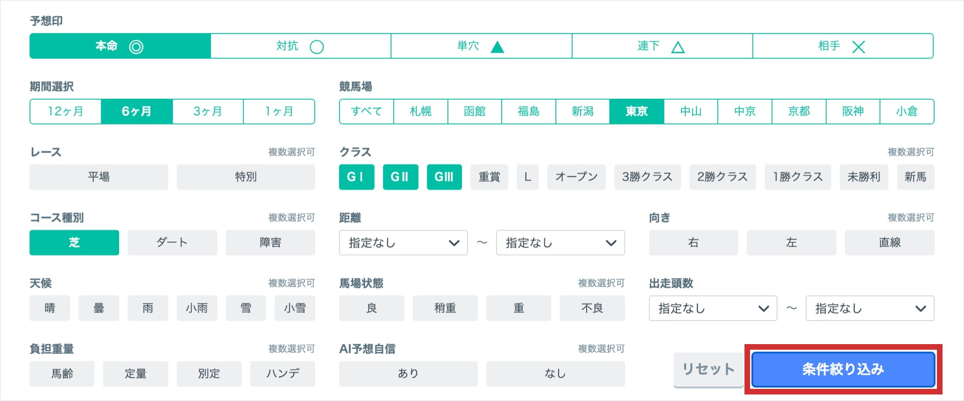Image resolution: width=964 pixels, height=401 pixels.
Task: Select the 相手 cross mark
Action: pyautogui.click(x=843, y=46)
